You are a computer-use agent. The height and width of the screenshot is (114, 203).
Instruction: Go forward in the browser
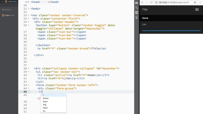pyautogui.click(x=147, y=2)
